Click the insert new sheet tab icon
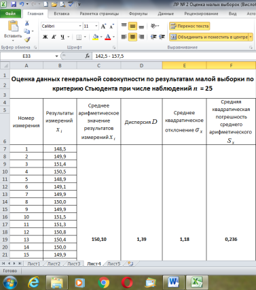This screenshot has width=256, height=290. click(x=130, y=263)
